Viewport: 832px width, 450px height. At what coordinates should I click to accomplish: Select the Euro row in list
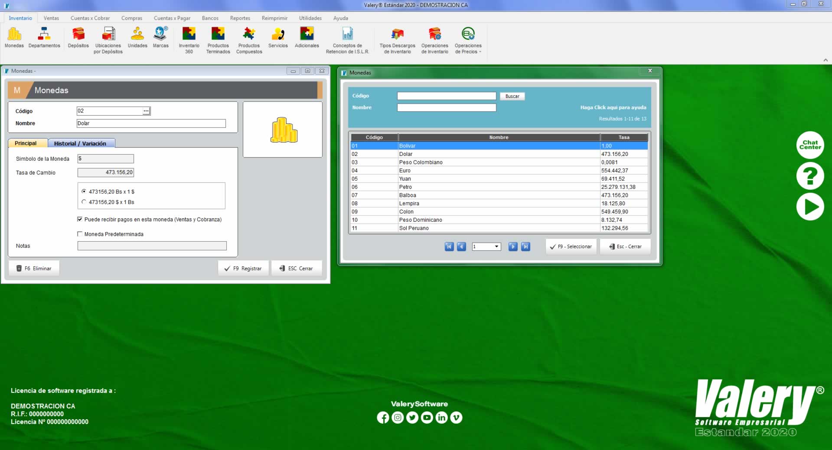pos(499,171)
